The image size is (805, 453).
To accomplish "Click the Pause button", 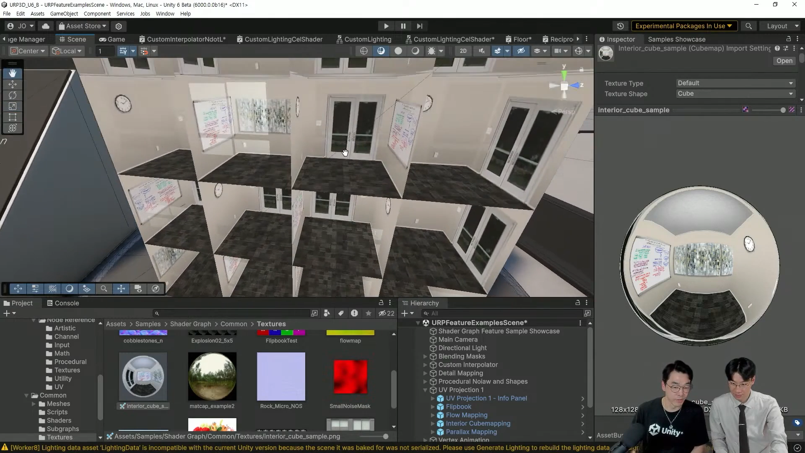I will (x=403, y=26).
